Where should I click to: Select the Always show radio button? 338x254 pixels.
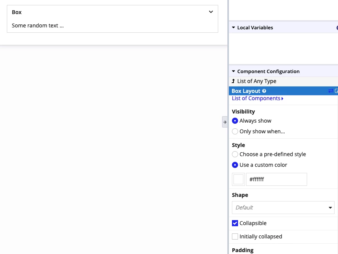(235, 121)
